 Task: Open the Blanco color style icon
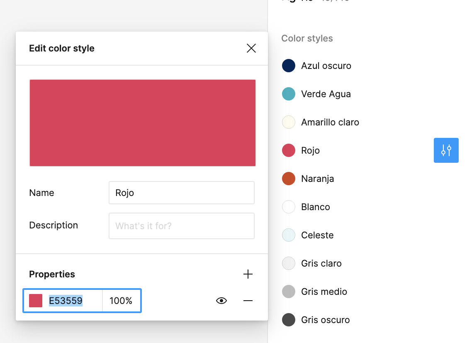[x=288, y=207]
